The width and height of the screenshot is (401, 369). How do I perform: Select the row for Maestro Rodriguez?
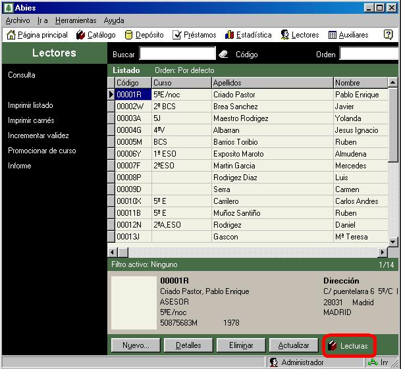241,118
